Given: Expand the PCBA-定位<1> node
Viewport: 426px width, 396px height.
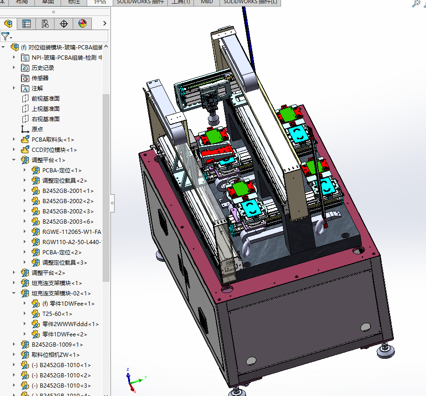Looking at the screenshot, I should (24, 170).
